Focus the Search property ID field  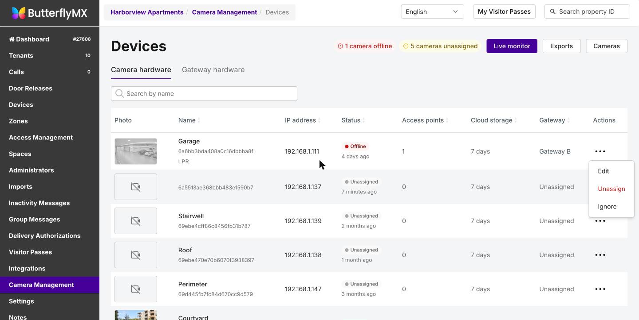(587, 12)
